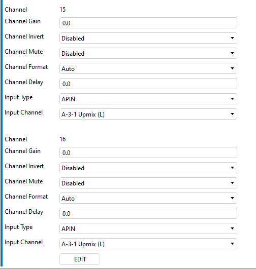This screenshot has height=269, width=256.
Task: Open Input Channel dropdown for channel 16
Action: pyautogui.click(x=148, y=244)
